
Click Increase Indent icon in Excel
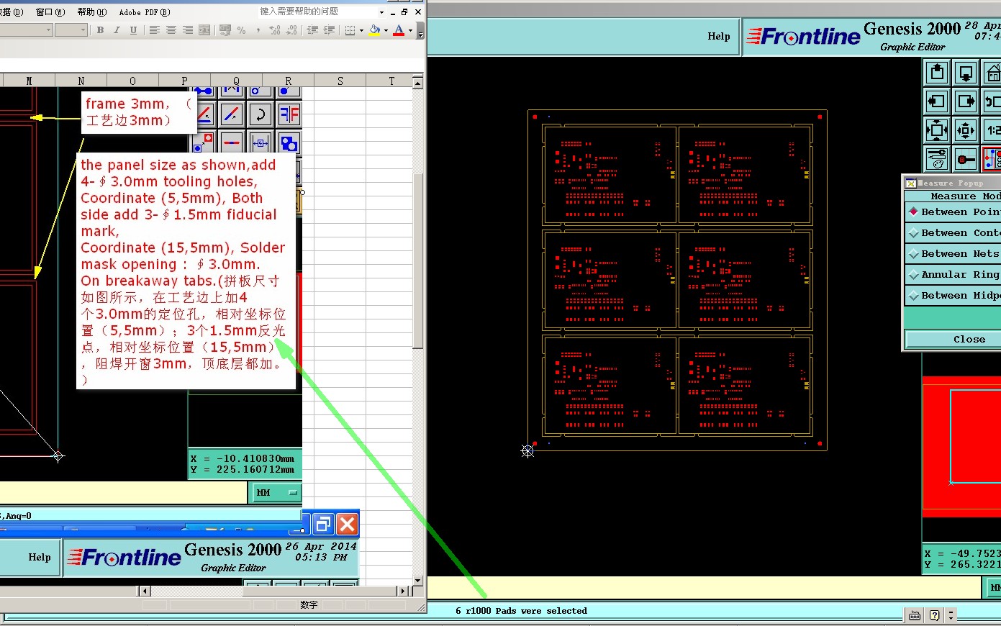point(329,30)
